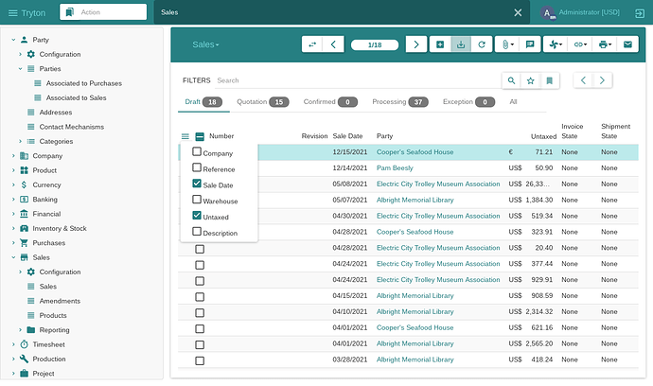653x386 pixels.
Task: Open the column chooser list icon
Action: pos(185,136)
